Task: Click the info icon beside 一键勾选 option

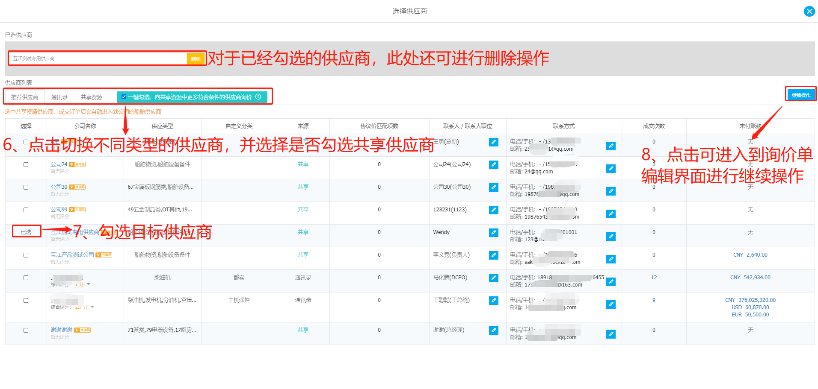Action: point(258,97)
